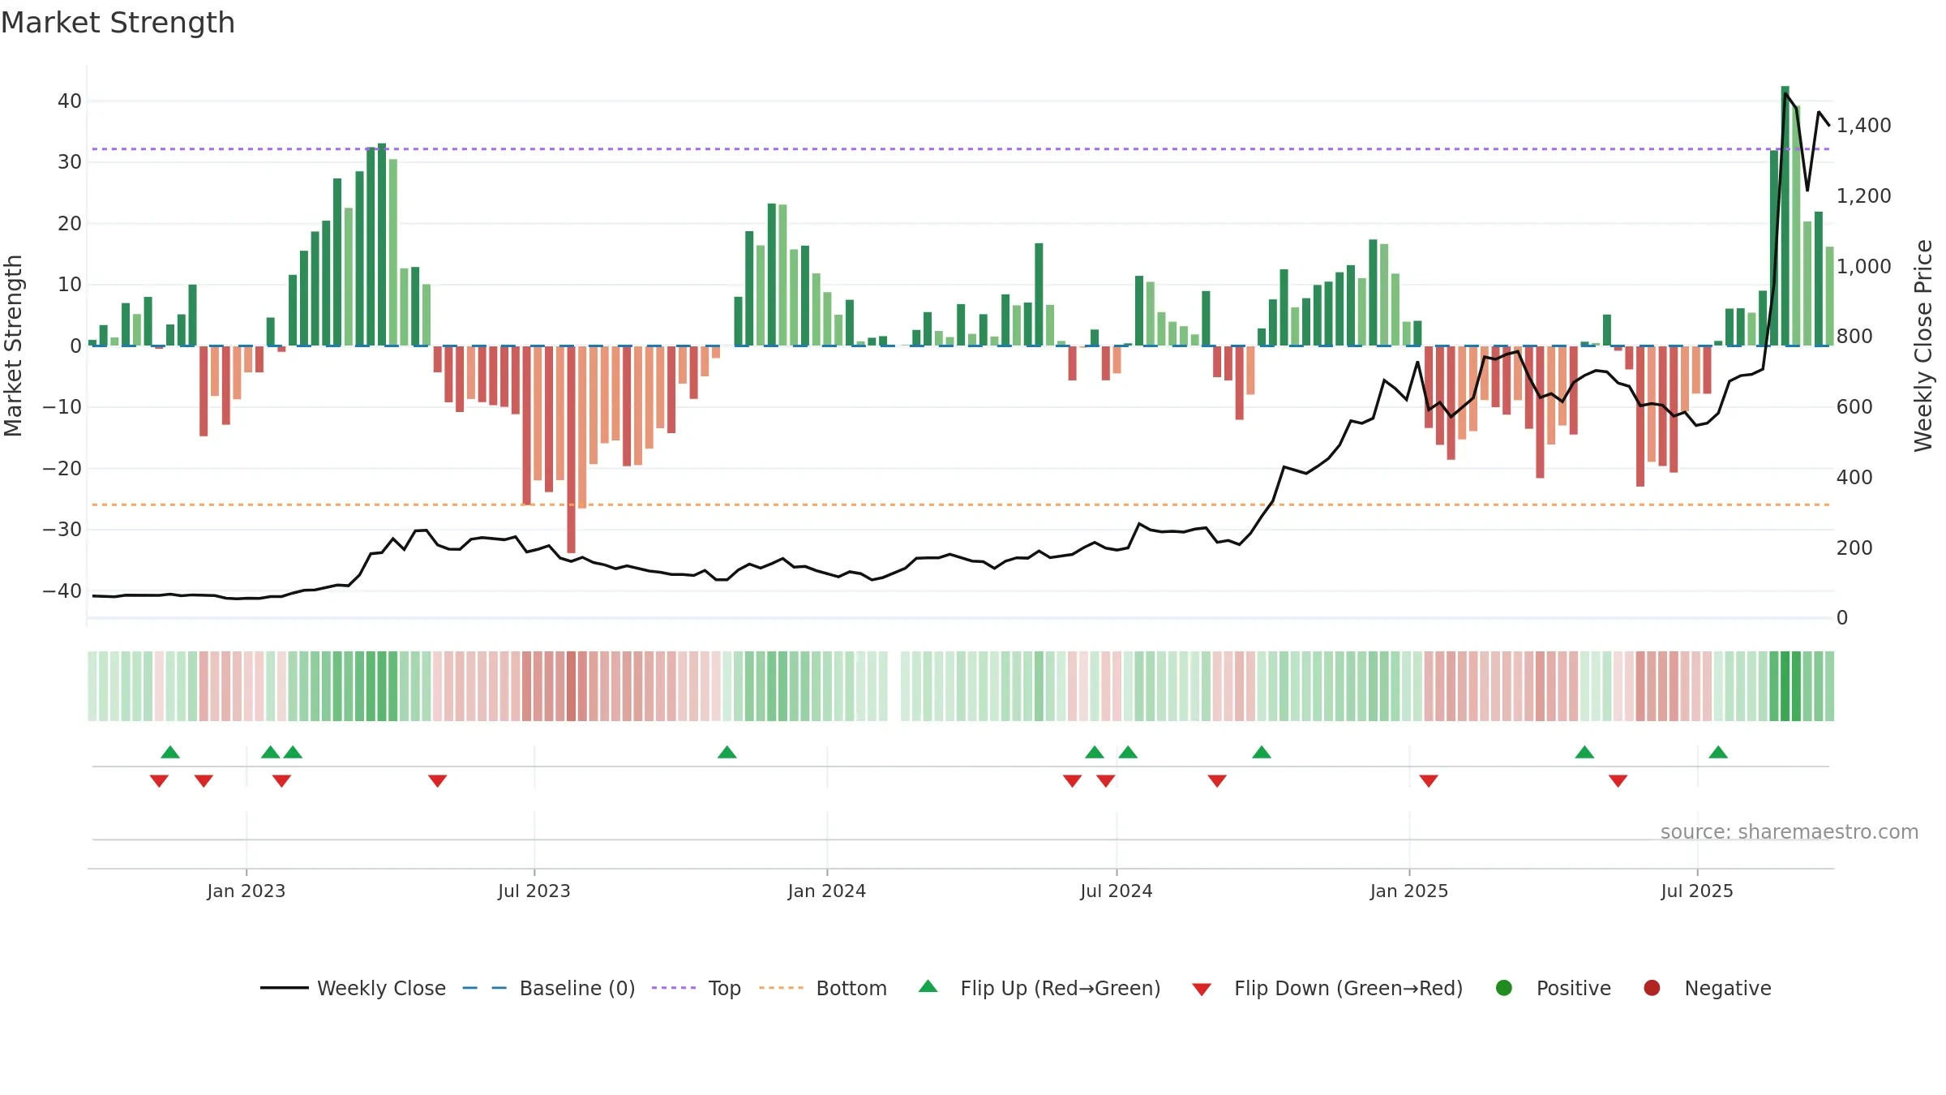The width and height of the screenshot is (1946, 1095).
Task: Select the rightmost red flip-down marker before Jul 2025
Action: tap(1618, 780)
